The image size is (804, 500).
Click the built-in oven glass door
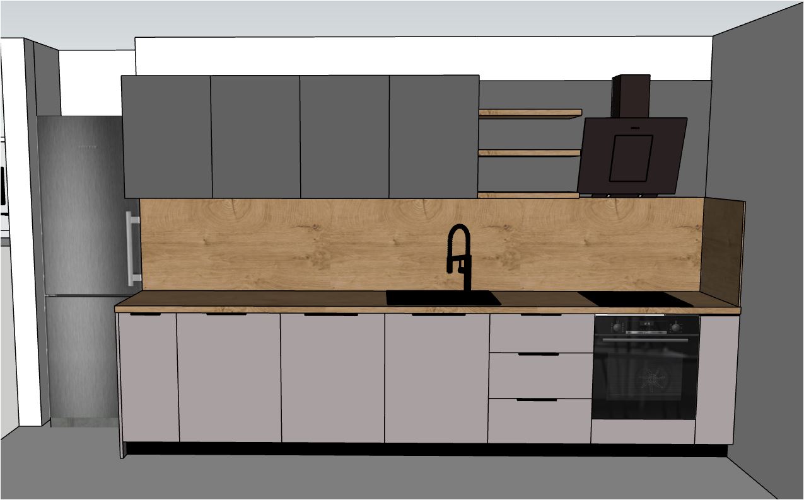tap(644, 377)
